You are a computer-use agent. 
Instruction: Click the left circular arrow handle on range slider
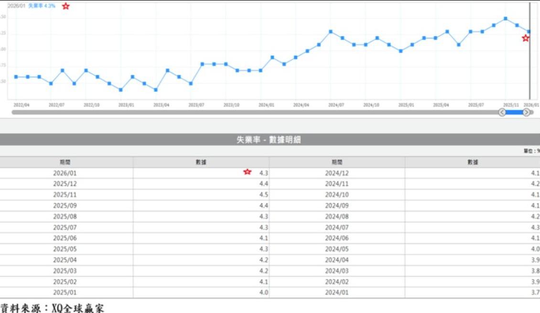tap(502, 112)
